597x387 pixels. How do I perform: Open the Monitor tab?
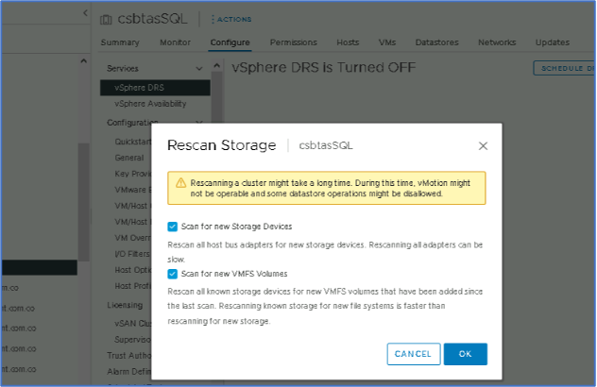click(175, 42)
